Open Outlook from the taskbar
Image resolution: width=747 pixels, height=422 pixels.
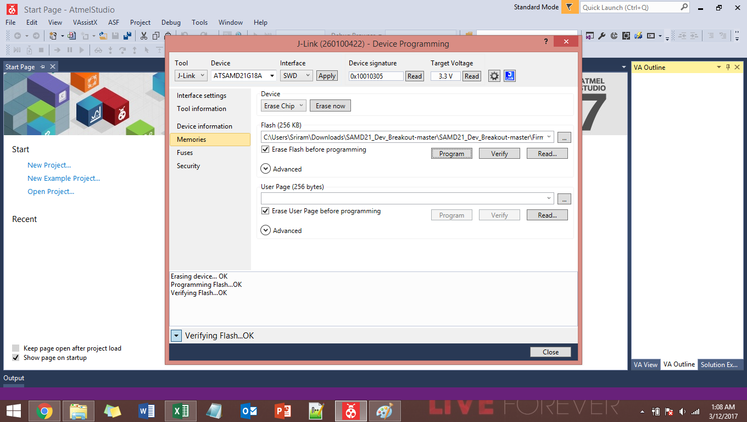pyautogui.click(x=249, y=410)
